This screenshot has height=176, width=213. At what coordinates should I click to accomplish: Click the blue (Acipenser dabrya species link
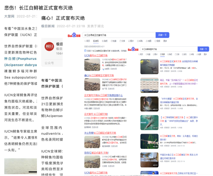click(21, 65)
